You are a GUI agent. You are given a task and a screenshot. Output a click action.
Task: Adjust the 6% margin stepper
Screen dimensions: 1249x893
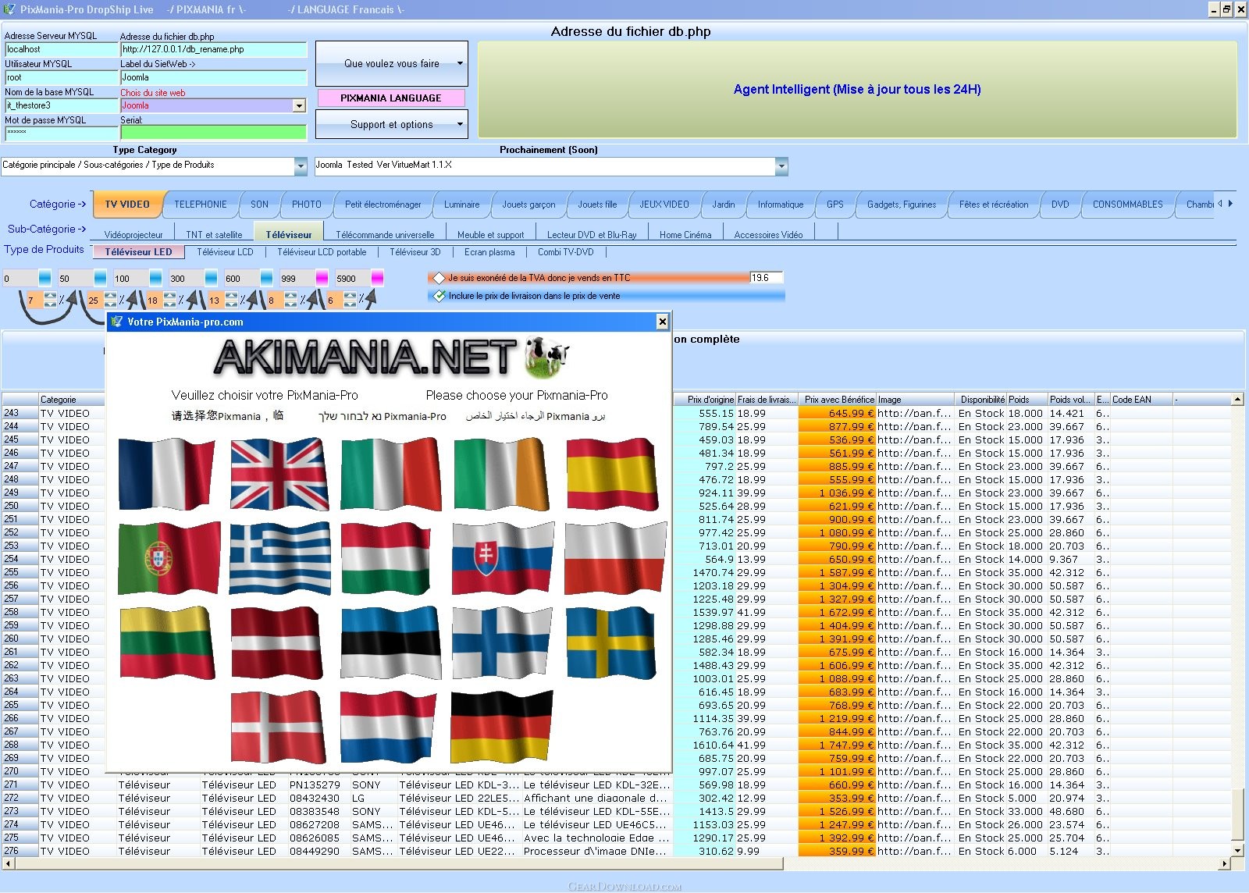[x=350, y=300]
